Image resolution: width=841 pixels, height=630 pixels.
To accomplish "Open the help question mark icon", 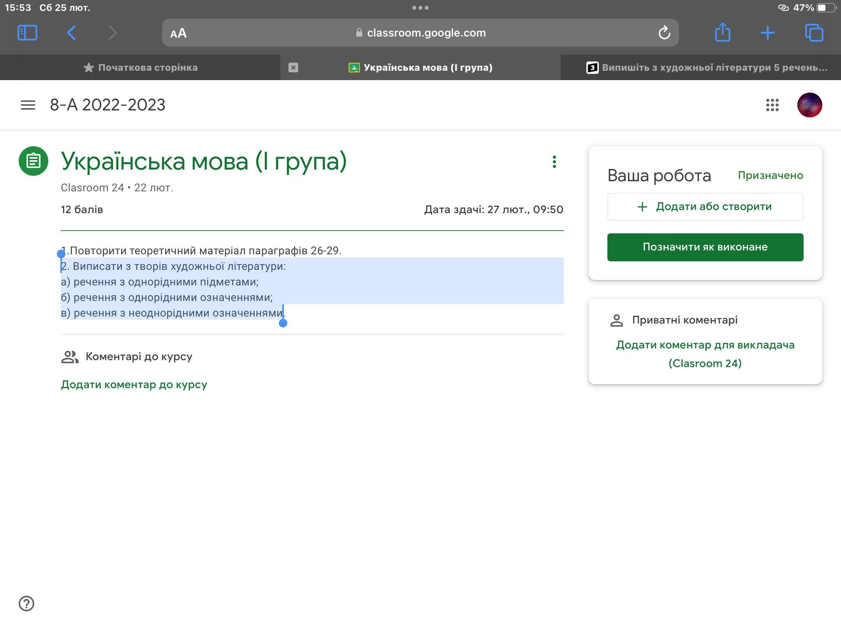I will pos(26,604).
